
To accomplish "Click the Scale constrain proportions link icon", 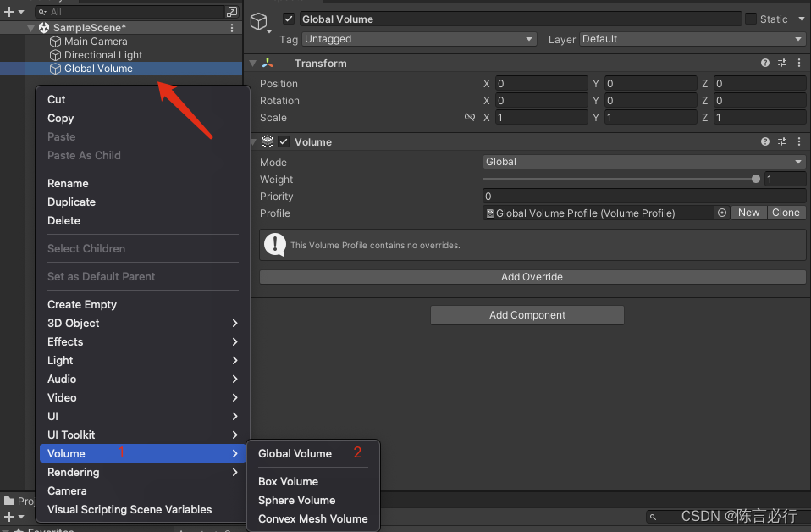I will pos(470,118).
